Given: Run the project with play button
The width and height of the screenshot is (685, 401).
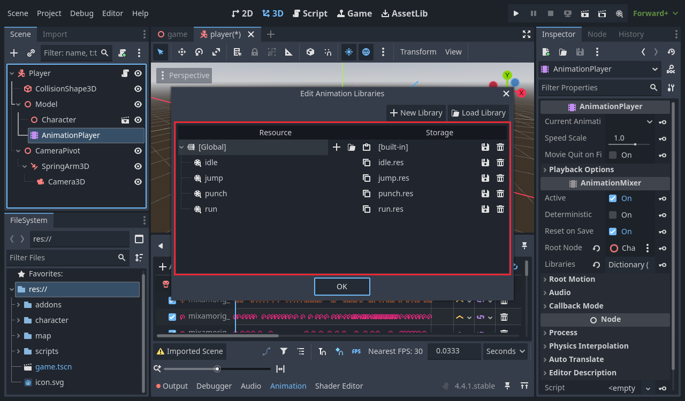Looking at the screenshot, I should (516, 13).
